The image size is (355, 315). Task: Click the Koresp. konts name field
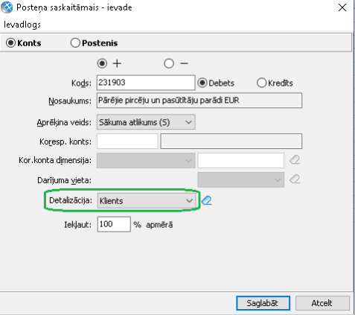231,141
